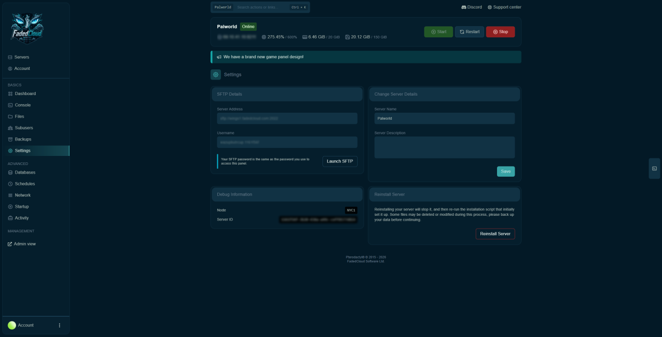Click the NYC1 node badge
Image resolution: width=662 pixels, height=337 pixels.
coord(351,210)
